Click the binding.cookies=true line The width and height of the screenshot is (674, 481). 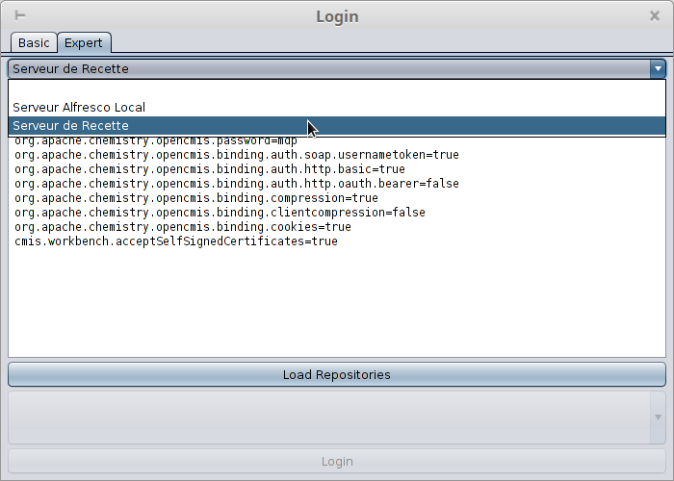[183, 227]
